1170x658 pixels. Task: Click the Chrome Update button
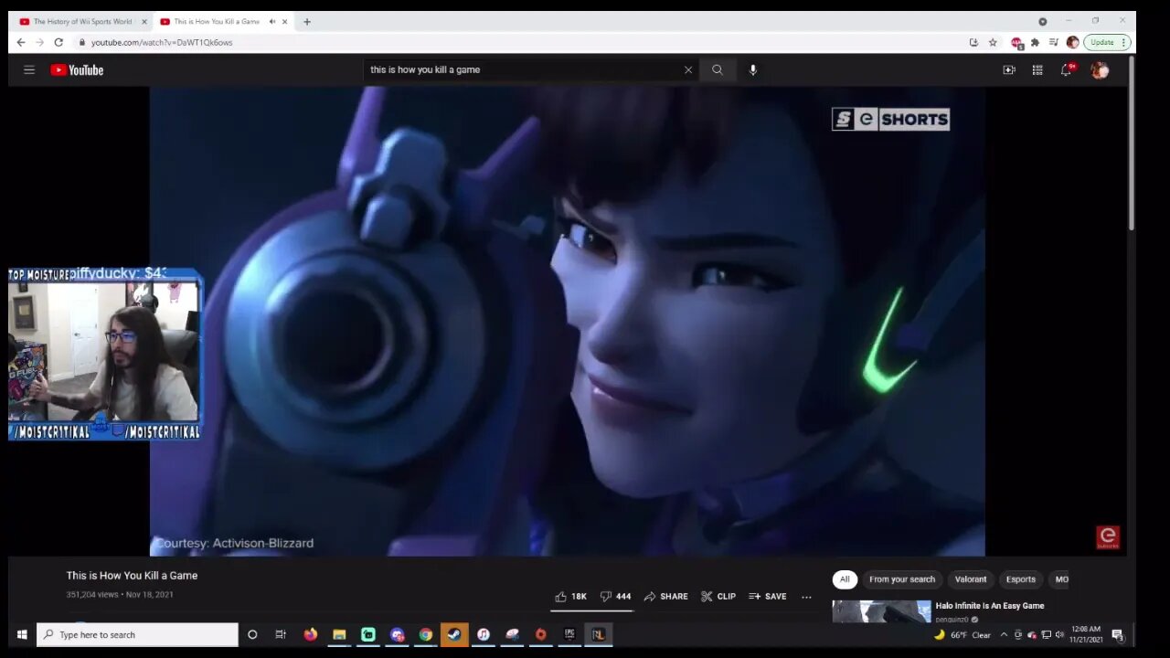click(x=1102, y=42)
